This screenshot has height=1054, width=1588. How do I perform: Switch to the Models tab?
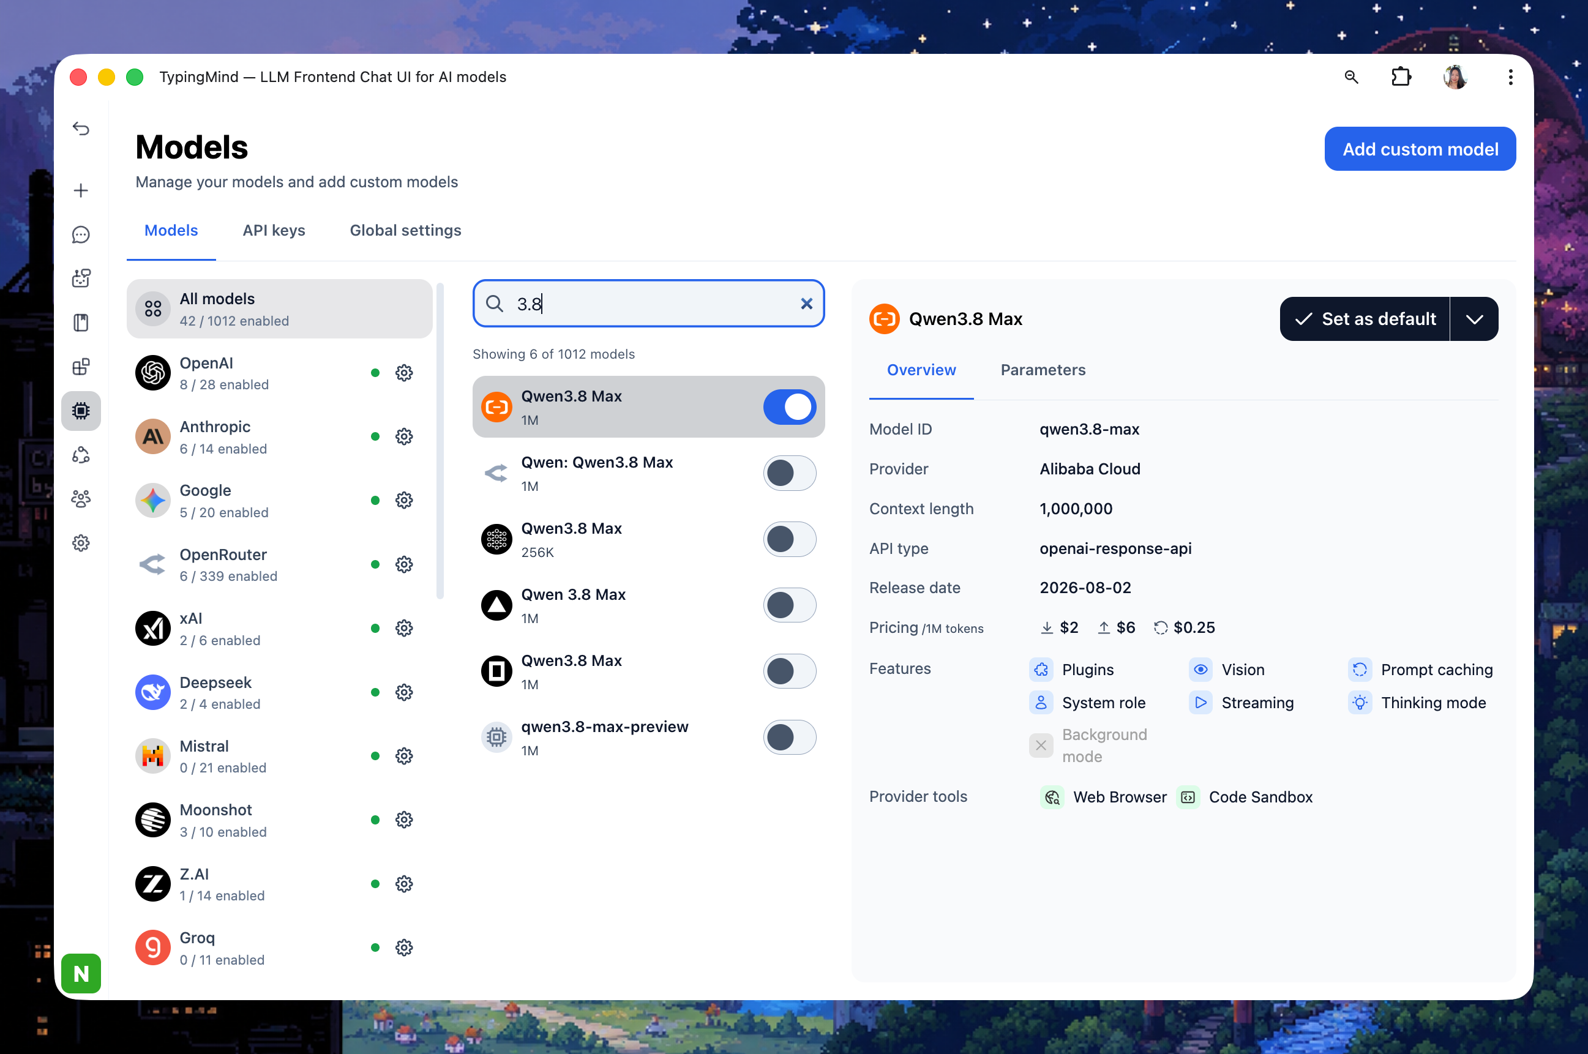pyautogui.click(x=171, y=231)
